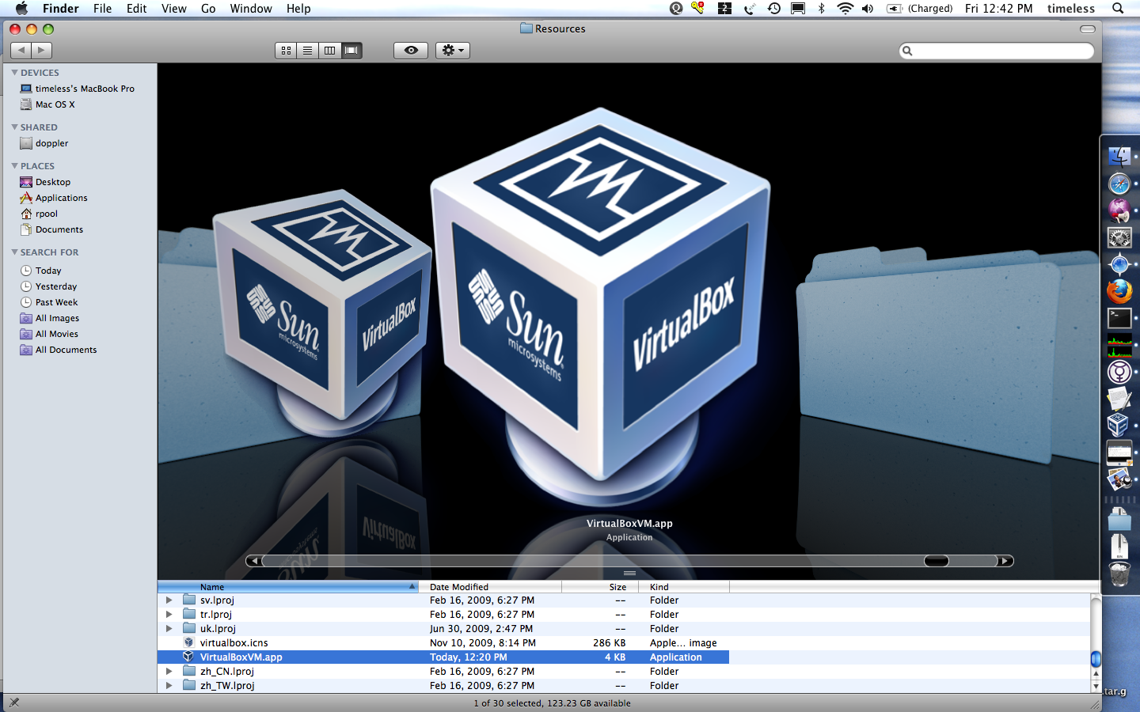Viewport: 1140px width, 712px height.
Task: Open the Edit menu
Action: click(x=137, y=9)
